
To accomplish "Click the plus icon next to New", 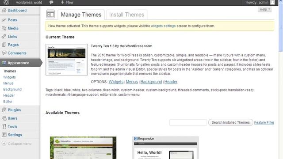I will point(62,2).
